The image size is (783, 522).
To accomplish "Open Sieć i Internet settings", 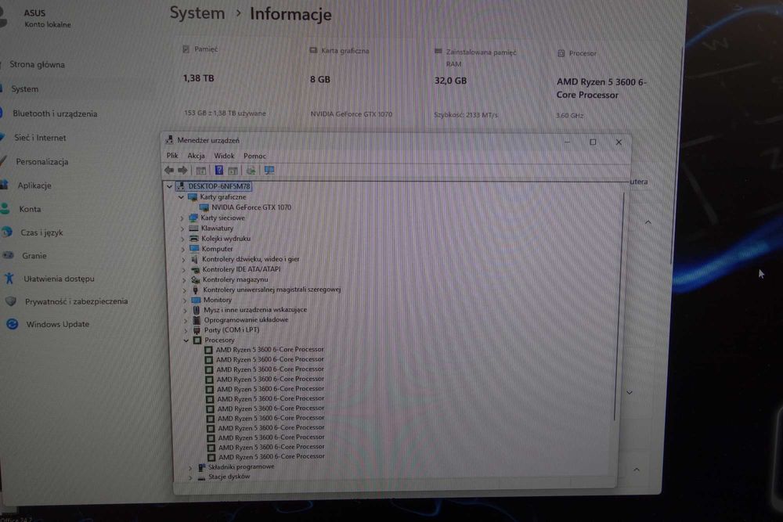I will [40, 138].
